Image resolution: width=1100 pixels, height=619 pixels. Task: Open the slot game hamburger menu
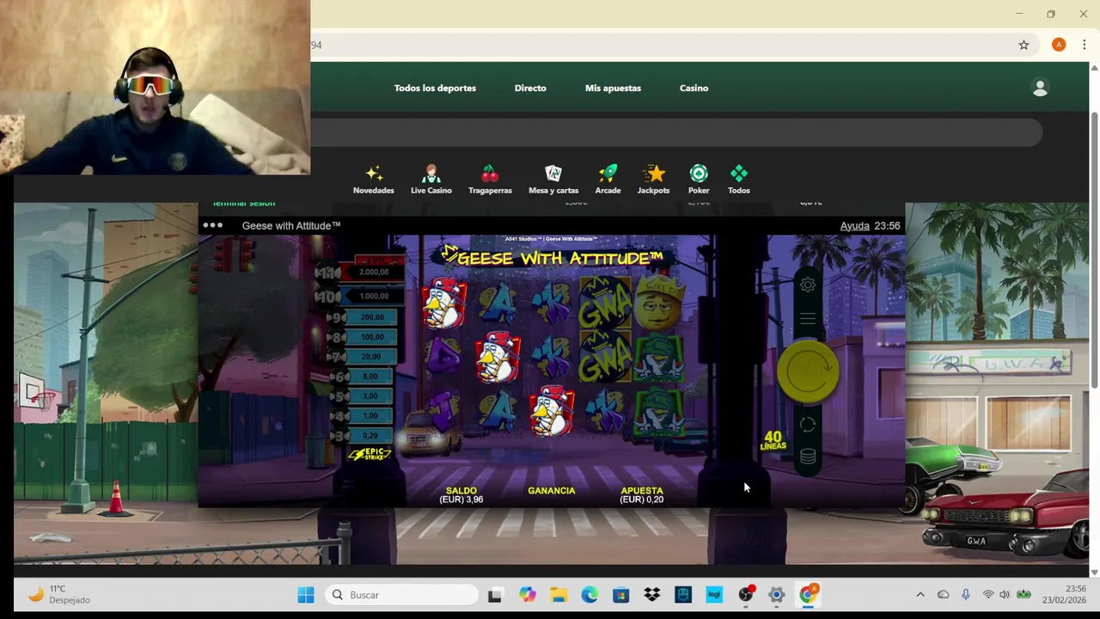click(808, 319)
